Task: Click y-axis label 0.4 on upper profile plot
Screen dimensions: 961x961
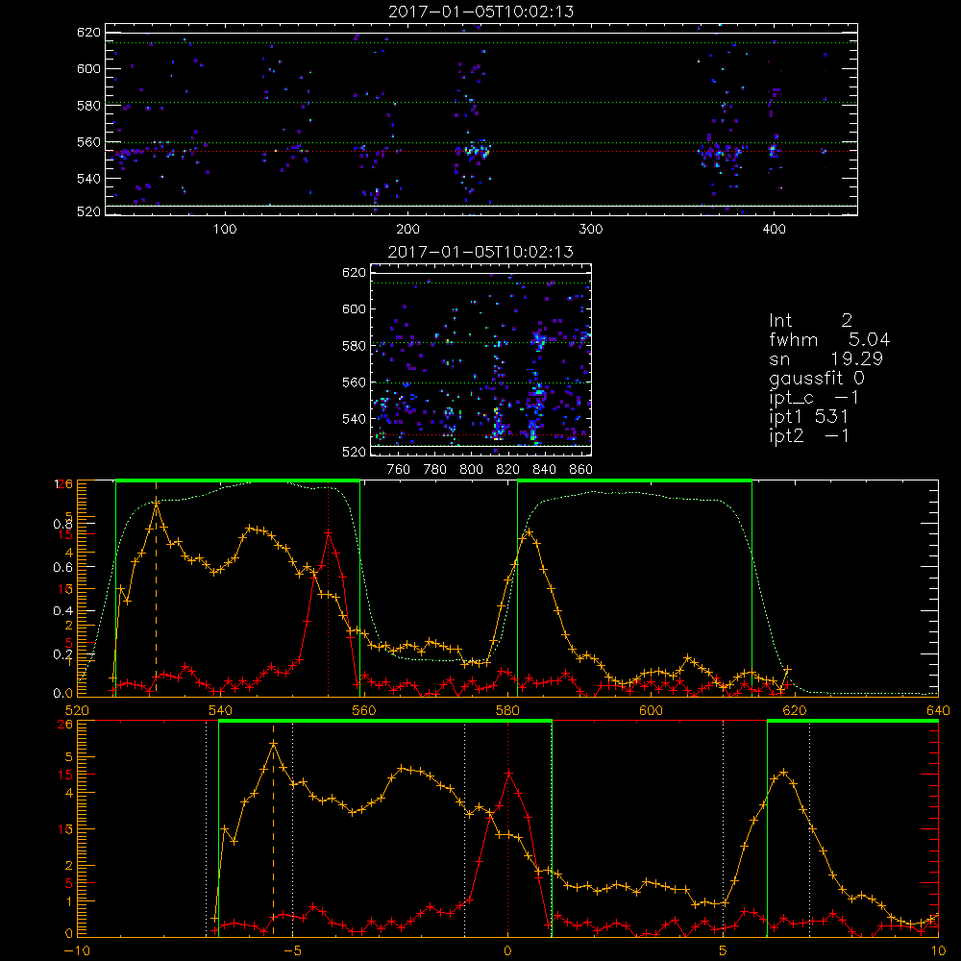Action: click(62, 610)
